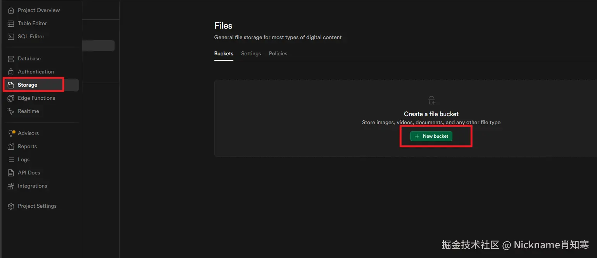
Task: Click the Project Settings gear icon
Action: pyautogui.click(x=11, y=206)
